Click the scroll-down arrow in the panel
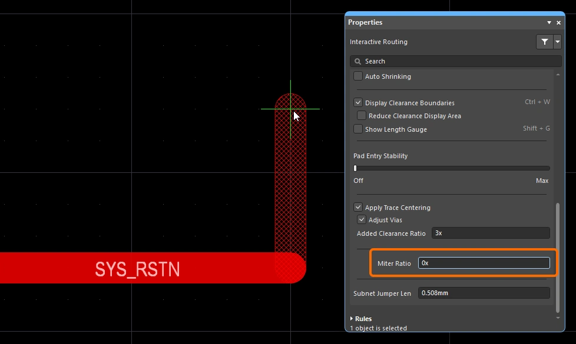This screenshot has width=576, height=344. (x=558, y=318)
